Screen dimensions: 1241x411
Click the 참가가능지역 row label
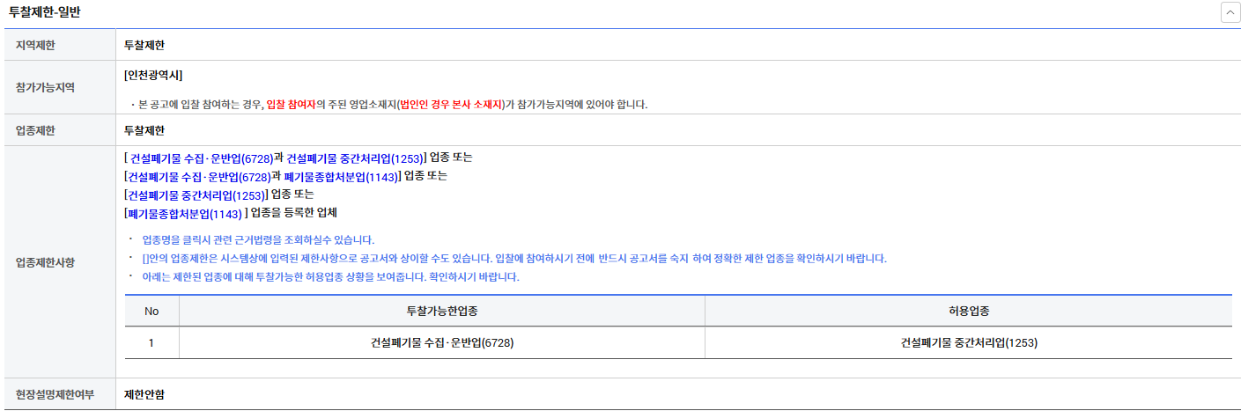[x=46, y=87]
